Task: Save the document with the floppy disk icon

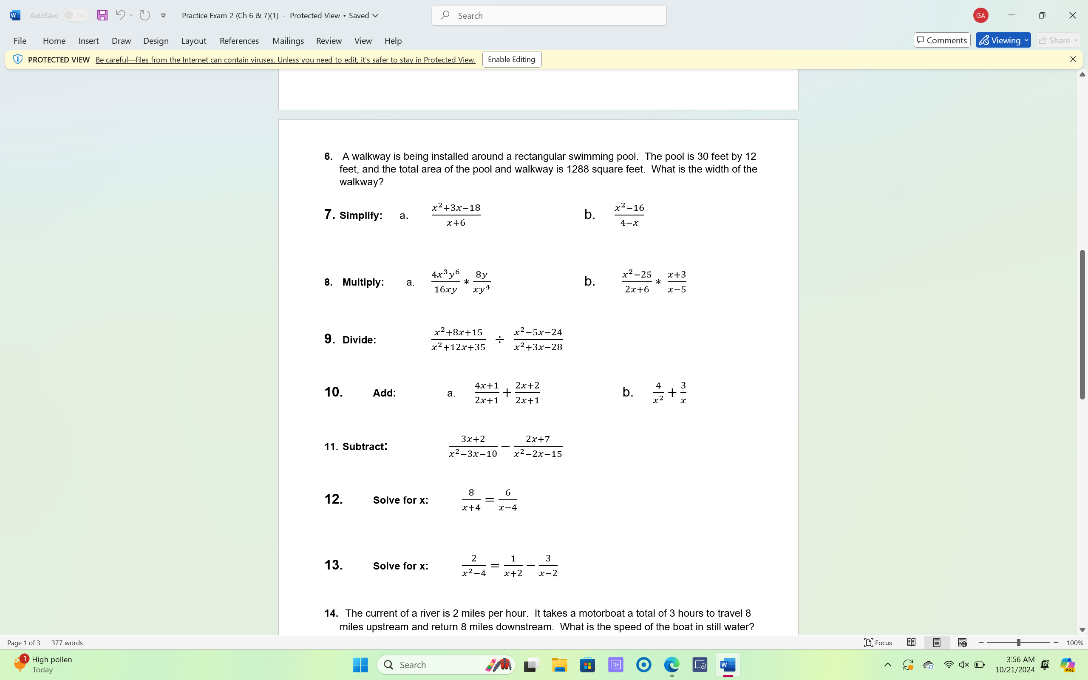Action: pos(102,15)
